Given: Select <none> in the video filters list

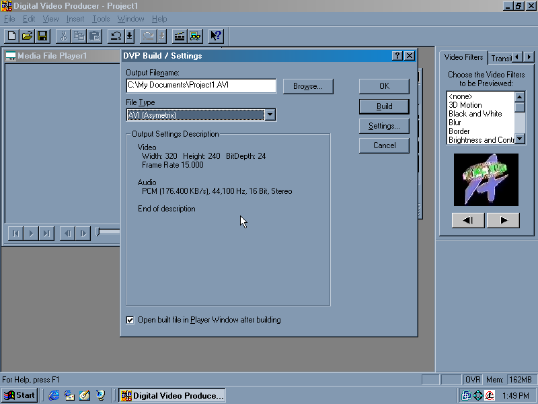Looking at the screenshot, I should point(461,96).
